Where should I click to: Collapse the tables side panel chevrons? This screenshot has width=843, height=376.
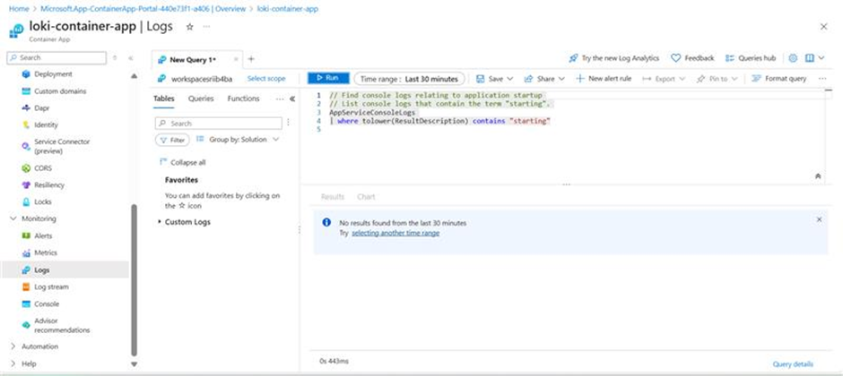(292, 98)
